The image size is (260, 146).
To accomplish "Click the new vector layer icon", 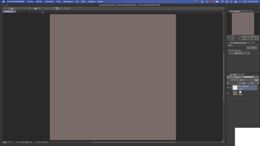I will click(x=242, y=83).
